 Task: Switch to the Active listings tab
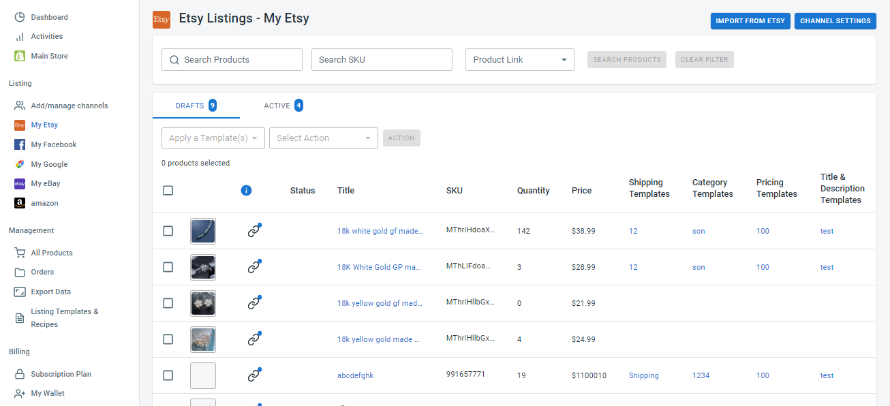click(x=283, y=106)
